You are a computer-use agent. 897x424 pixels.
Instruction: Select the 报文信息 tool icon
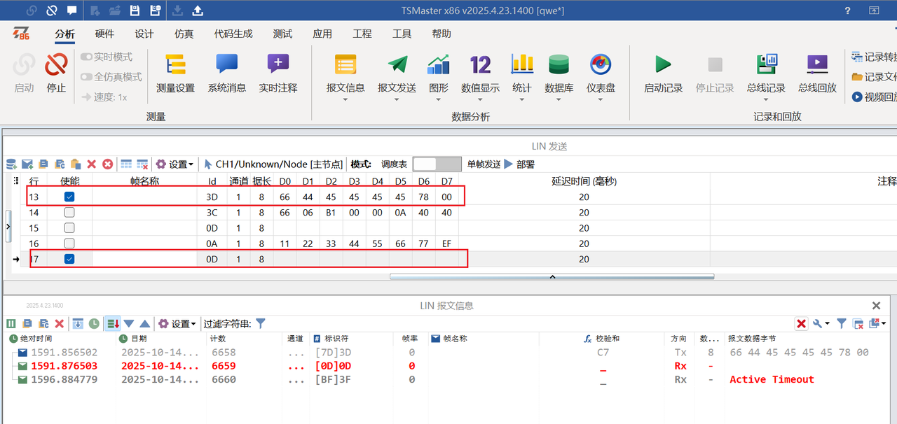345,70
